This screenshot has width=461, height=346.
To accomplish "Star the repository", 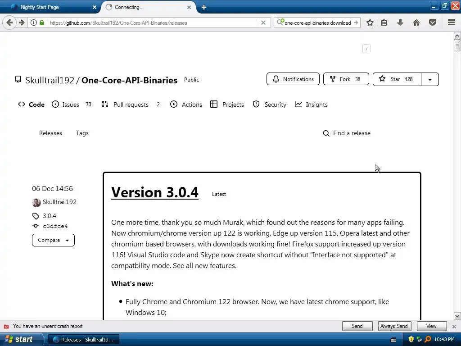I will pyautogui.click(x=397, y=79).
